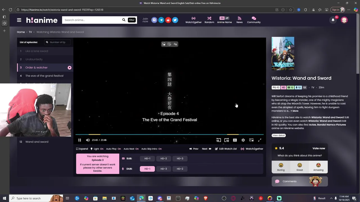360x202 pixels.
Task: Enter fullscreen video mode
Action: (260, 140)
